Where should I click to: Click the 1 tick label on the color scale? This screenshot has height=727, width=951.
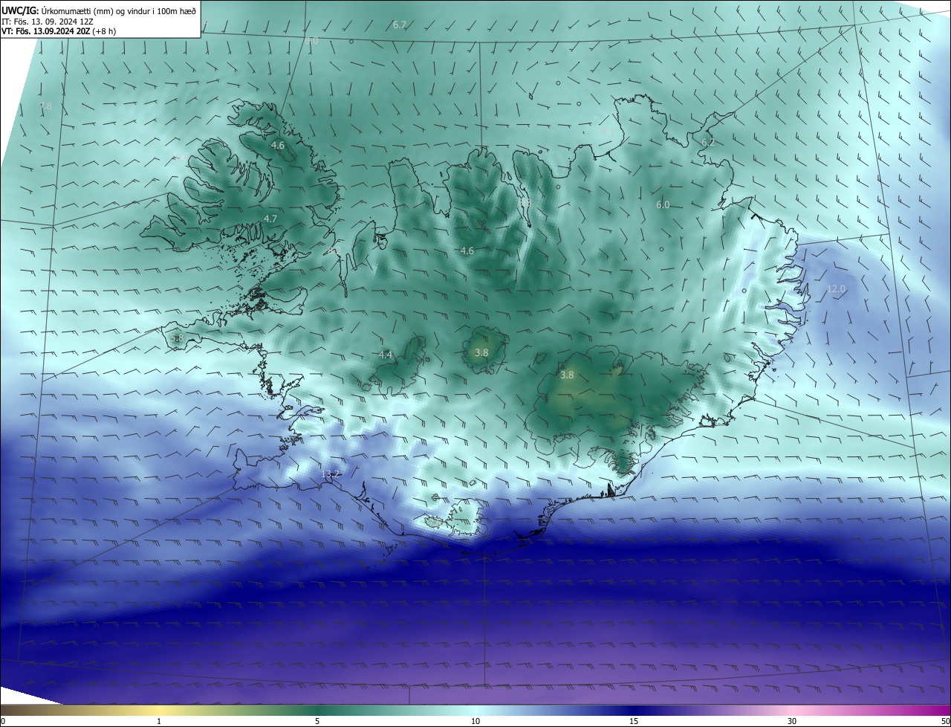tap(159, 721)
